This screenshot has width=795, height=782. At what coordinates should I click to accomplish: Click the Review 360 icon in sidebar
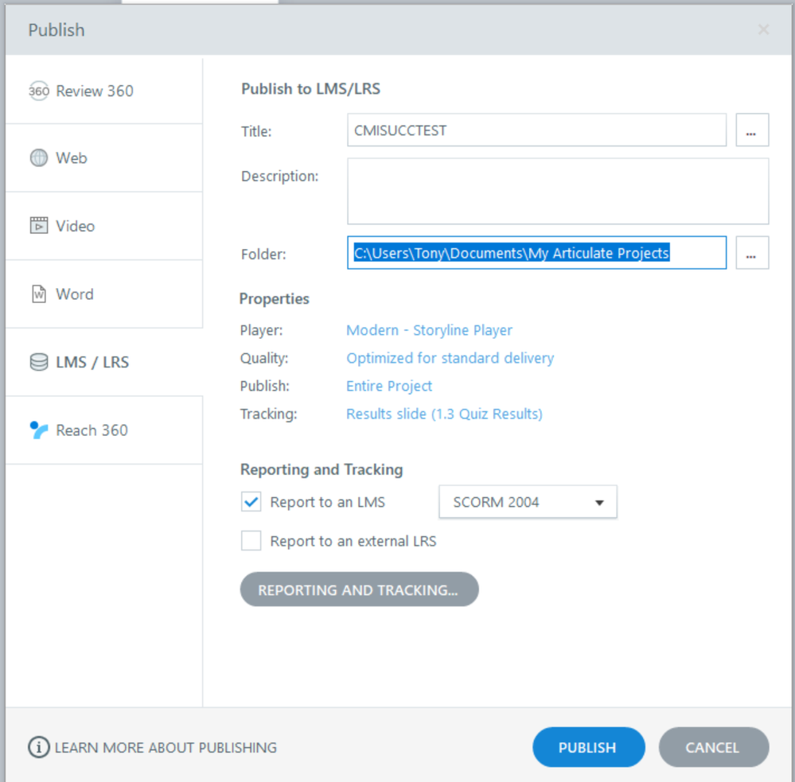pos(39,91)
